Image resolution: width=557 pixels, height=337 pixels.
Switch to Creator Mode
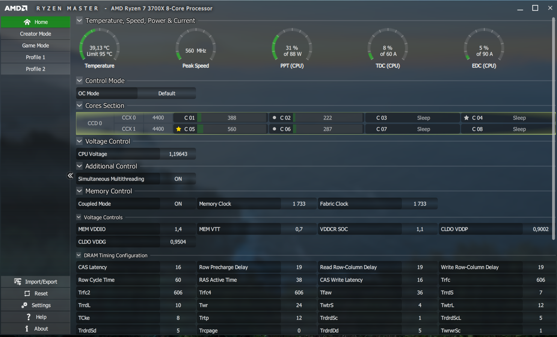coord(35,34)
